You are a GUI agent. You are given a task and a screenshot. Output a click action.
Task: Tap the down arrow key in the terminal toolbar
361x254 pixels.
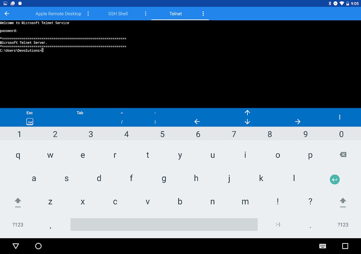point(247,122)
